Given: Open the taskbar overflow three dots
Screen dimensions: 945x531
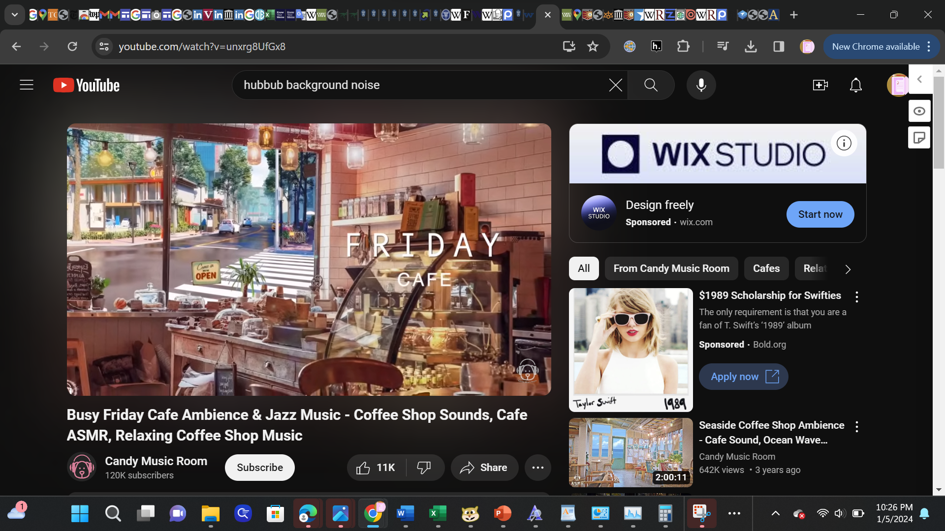Looking at the screenshot, I should [x=734, y=514].
